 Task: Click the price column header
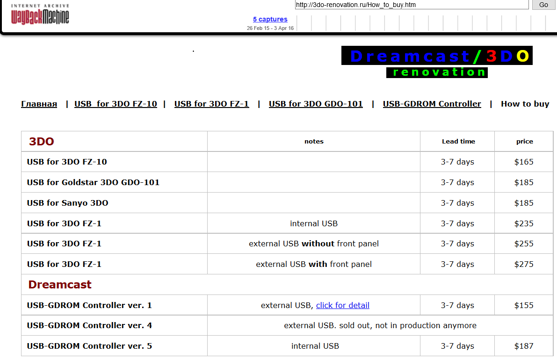(524, 141)
